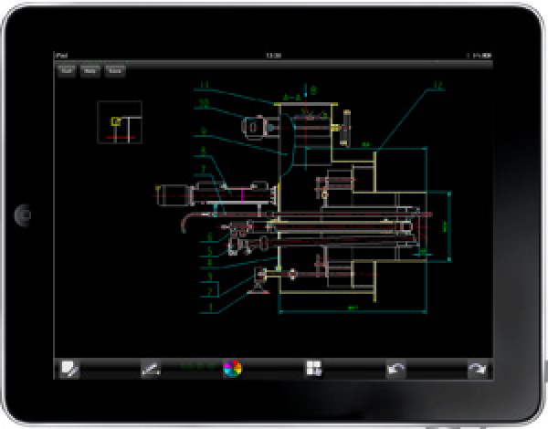The width and height of the screenshot is (548, 429).
Task: Redo the action with forward arrow
Action: [x=478, y=369]
